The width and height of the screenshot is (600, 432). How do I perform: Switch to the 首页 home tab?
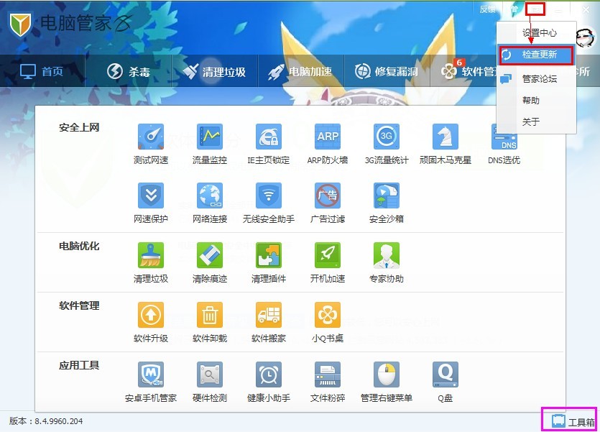coord(42,71)
